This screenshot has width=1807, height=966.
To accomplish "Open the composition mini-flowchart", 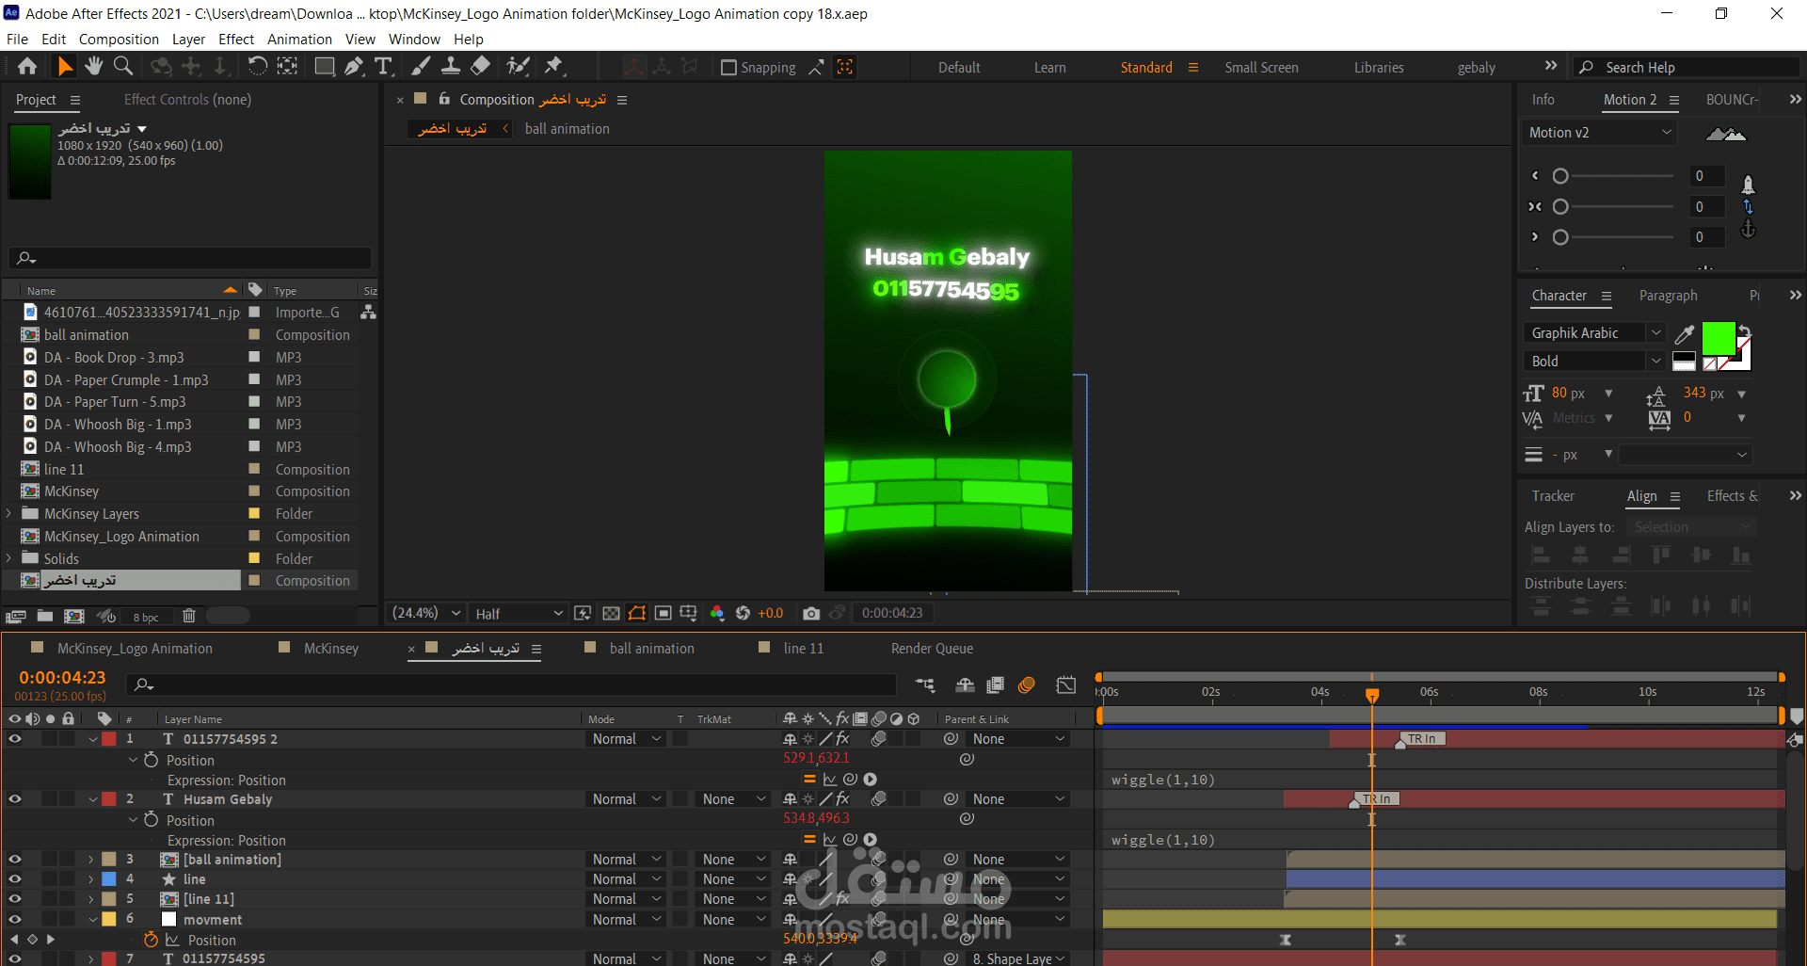I will [x=926, y=685].
